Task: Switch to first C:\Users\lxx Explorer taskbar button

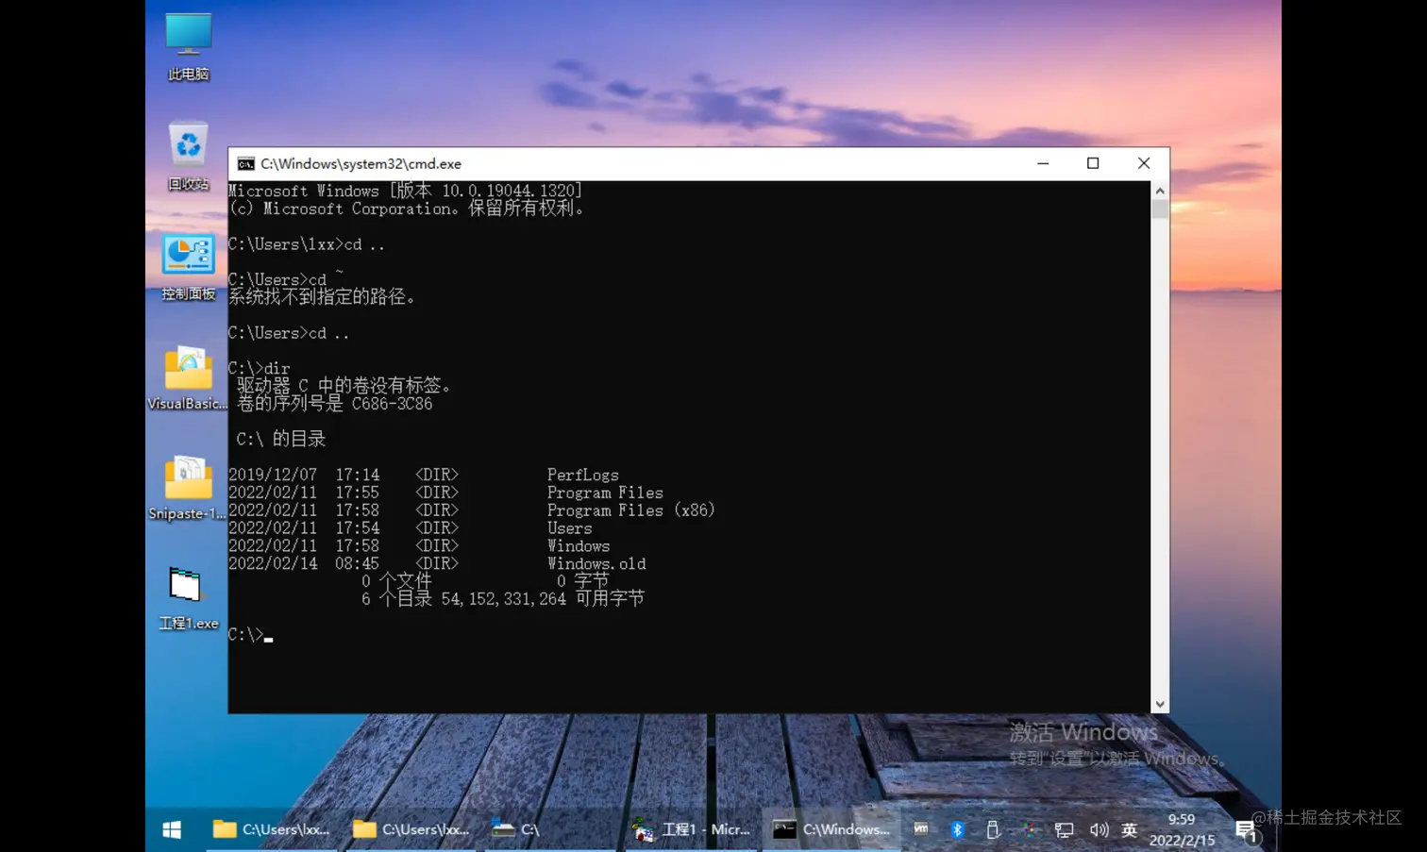Action: click(x=272, y=829)
